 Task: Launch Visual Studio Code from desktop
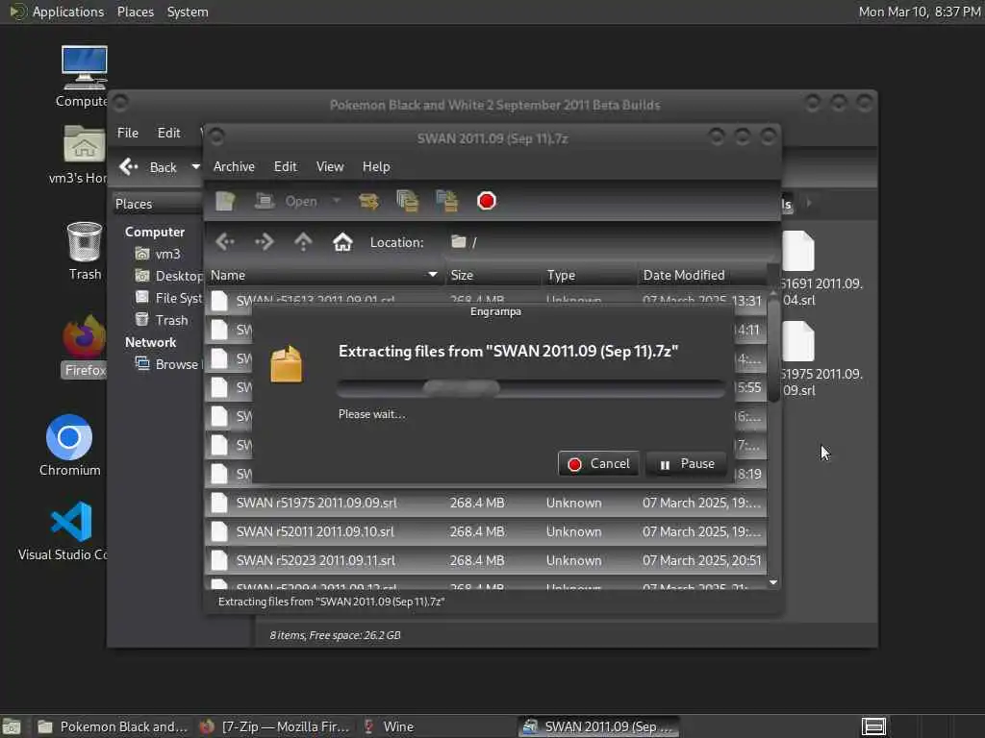[69, 530]
